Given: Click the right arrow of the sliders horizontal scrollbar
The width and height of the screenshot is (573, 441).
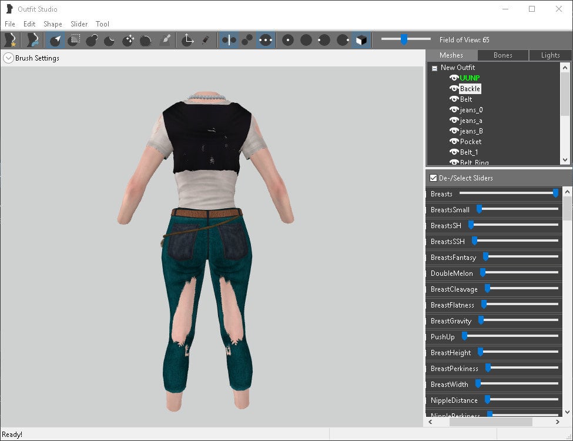Looking at the screenshot, I should click(x=557, y=422).
